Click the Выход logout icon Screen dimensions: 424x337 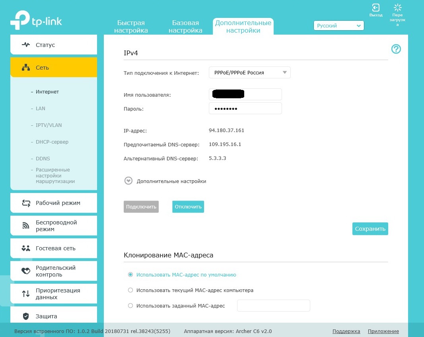pos(375,8)
